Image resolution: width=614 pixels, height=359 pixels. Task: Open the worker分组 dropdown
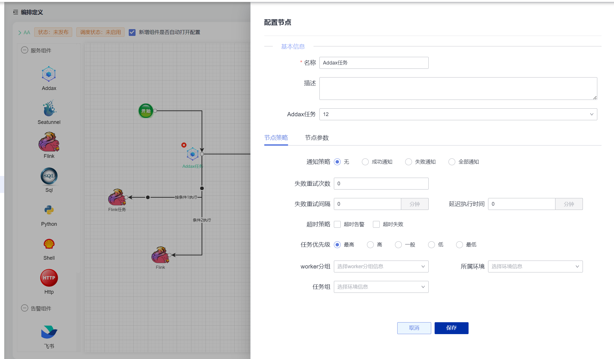click(381, 266)
